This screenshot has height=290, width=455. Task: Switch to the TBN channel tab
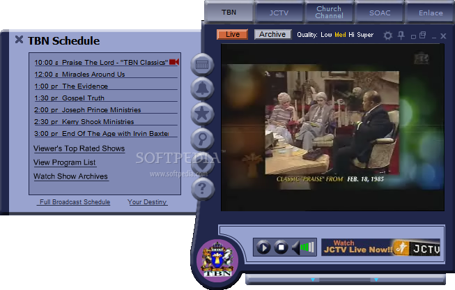click(x=229, y=12)
